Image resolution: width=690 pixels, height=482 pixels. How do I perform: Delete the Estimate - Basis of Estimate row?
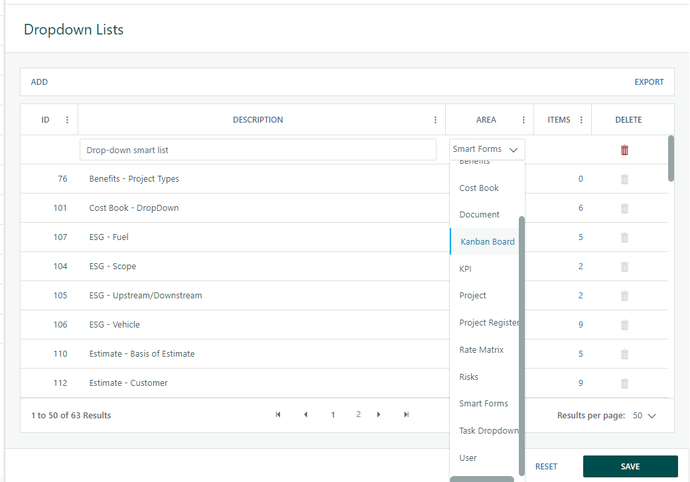pos(624,354)
